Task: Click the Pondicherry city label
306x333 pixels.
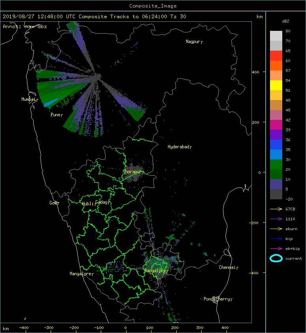Action: coord(217,299)
